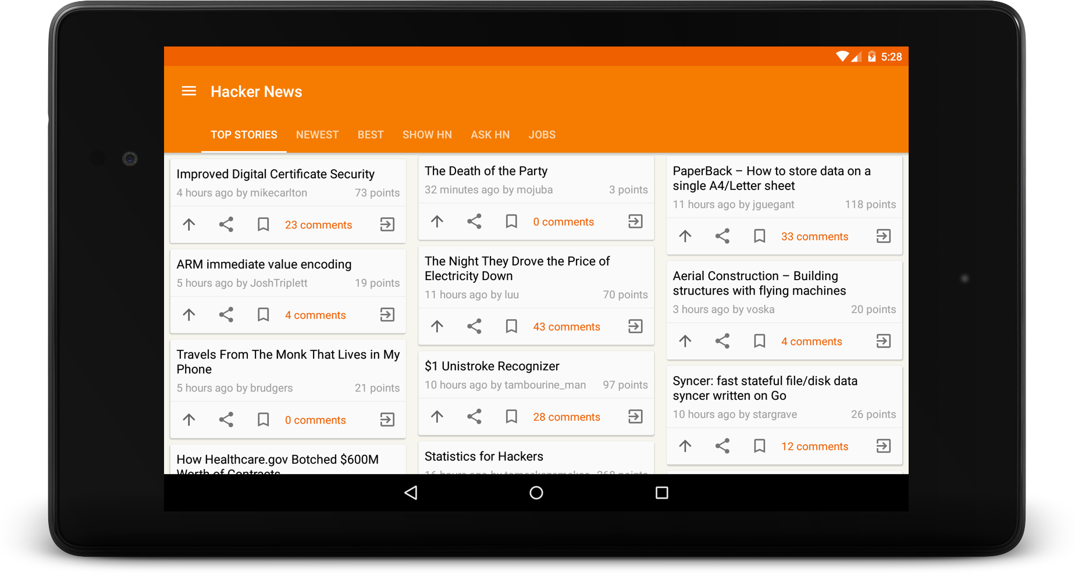
Task: Bookmark Travels From The Monk story
Action: pyautogui.click(x=264, y=420)
